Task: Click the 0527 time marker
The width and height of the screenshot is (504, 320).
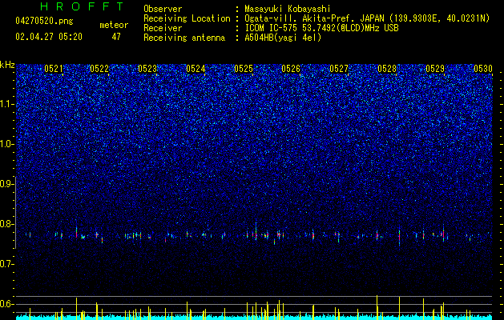Action: click(339, 69)
